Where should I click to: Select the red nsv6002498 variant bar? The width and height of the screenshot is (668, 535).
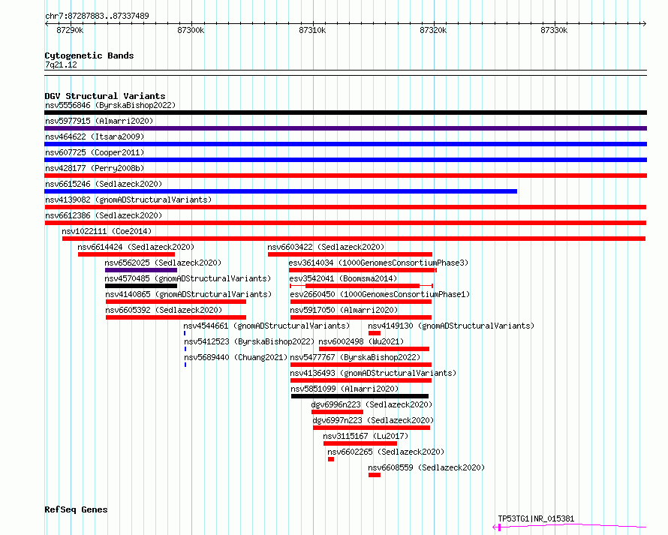[374, 349]
